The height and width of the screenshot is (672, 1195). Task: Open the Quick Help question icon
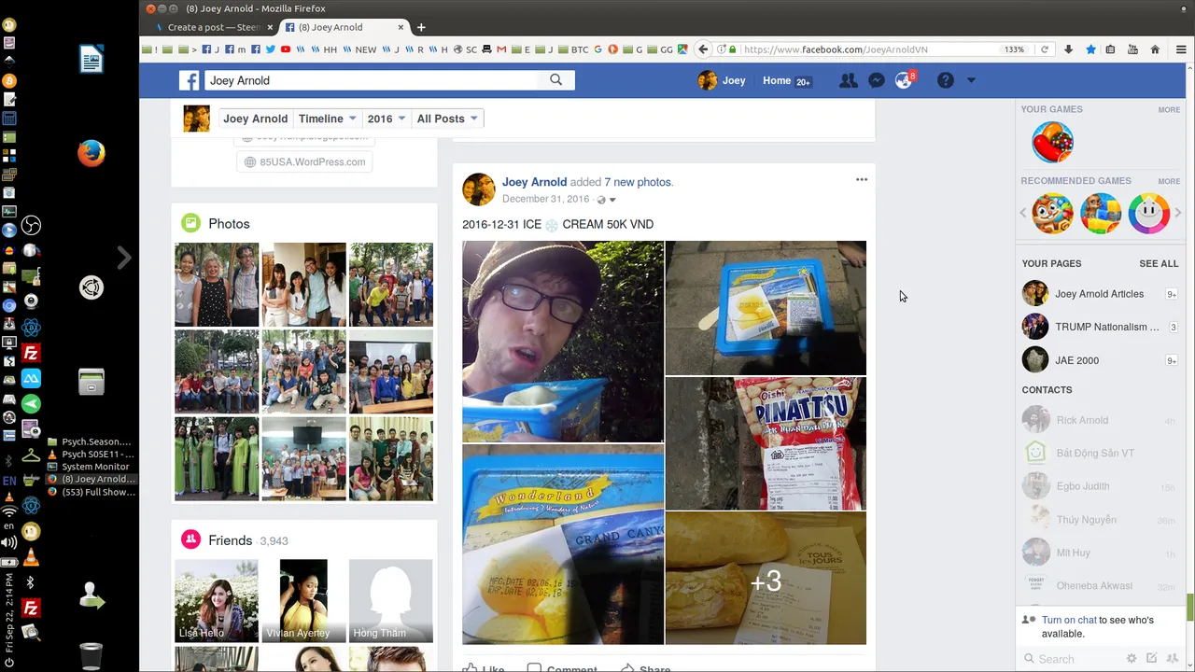946,81
